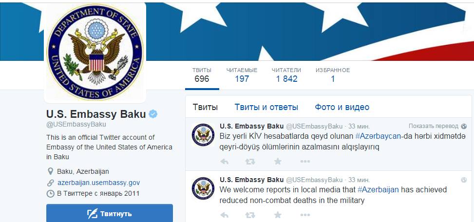Select the Твиты timeline tab

click(205, 107)
